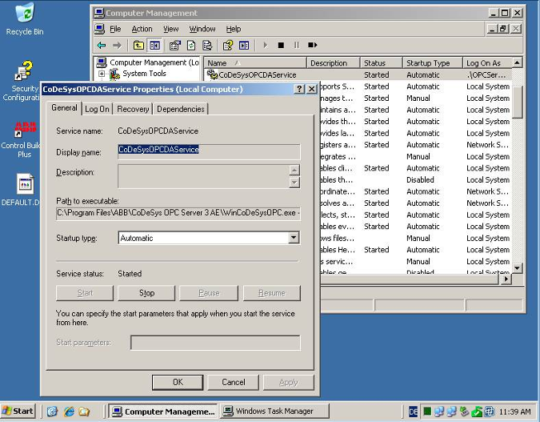Screen dimensions: 540x422
Task: Click the DE language indicator in the tray
Action: click(x=413, y=412)
